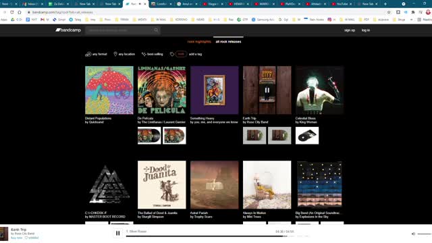Screen dimensions: 432x243
Task: Open Astral Pariah album cover
Action: 215,185
